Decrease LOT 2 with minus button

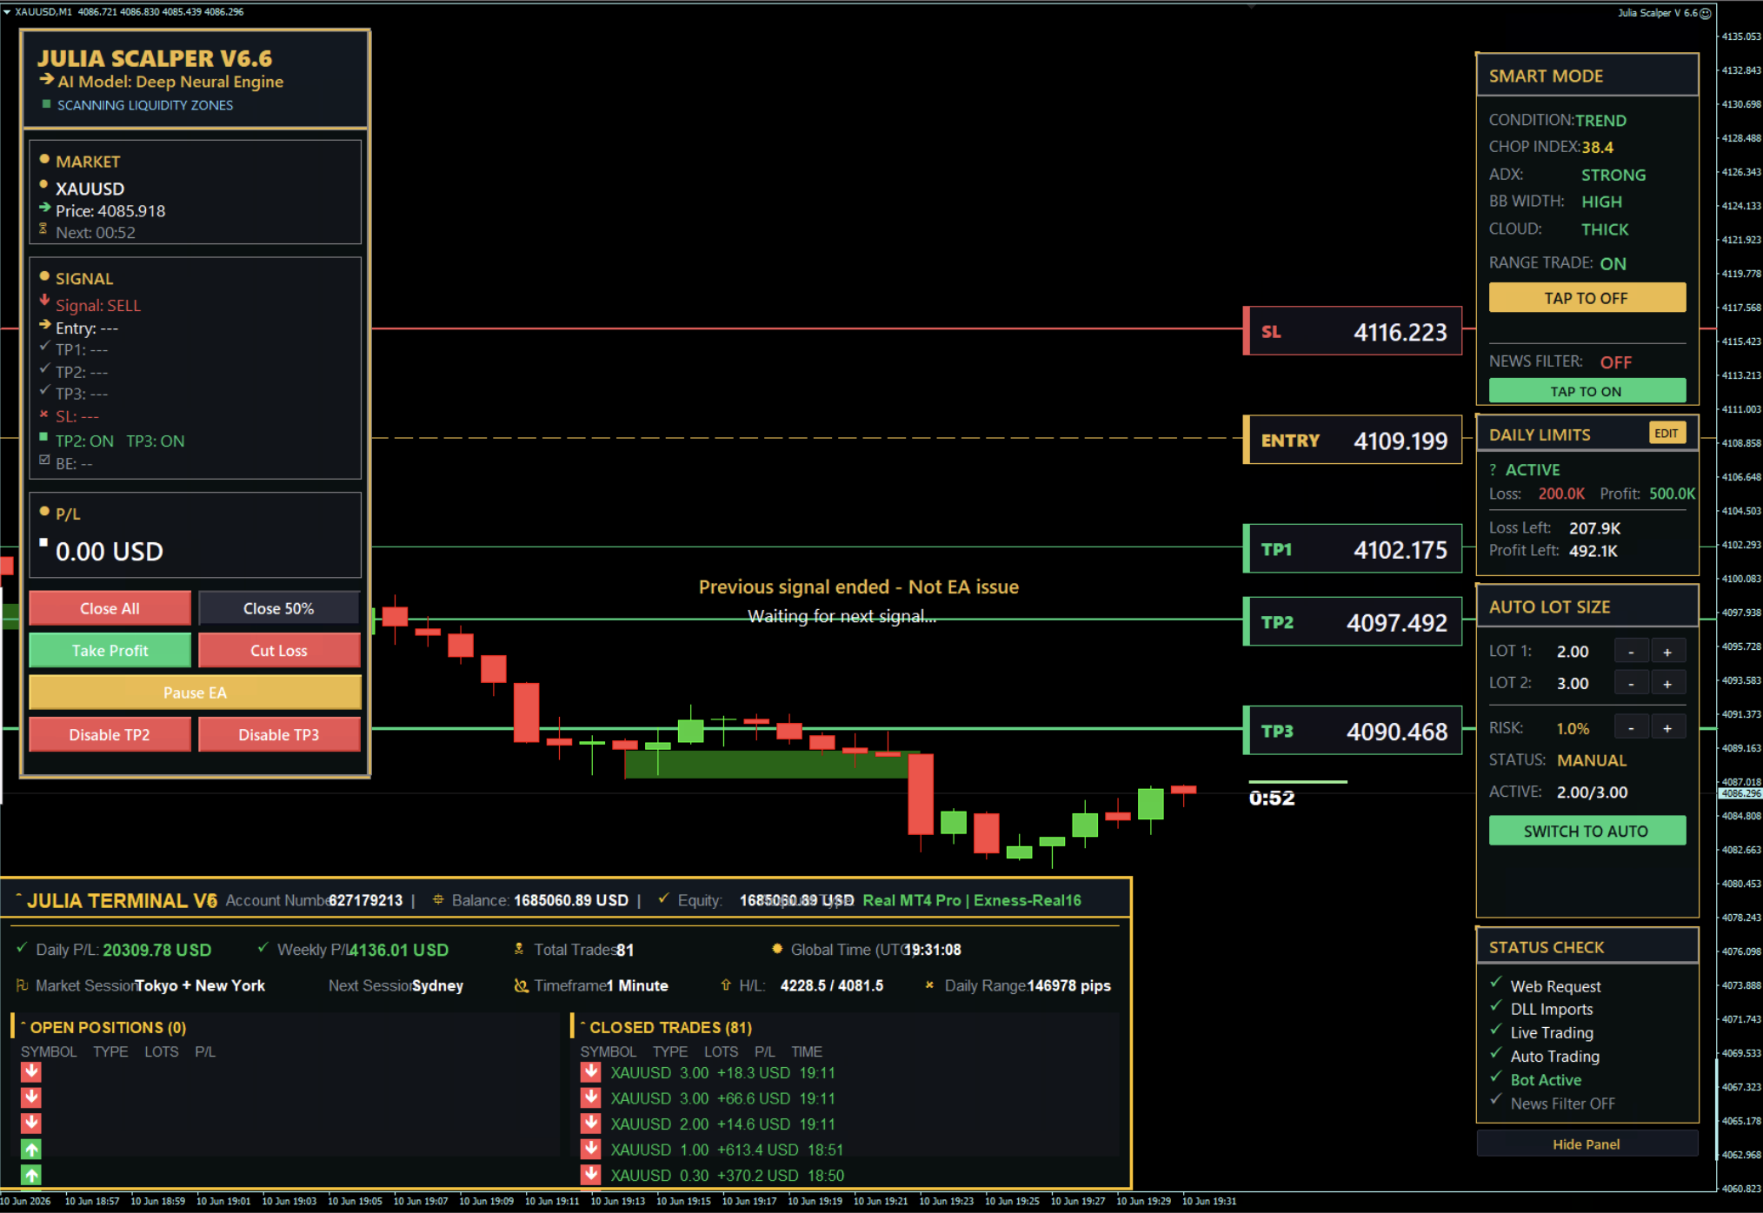1631,684
